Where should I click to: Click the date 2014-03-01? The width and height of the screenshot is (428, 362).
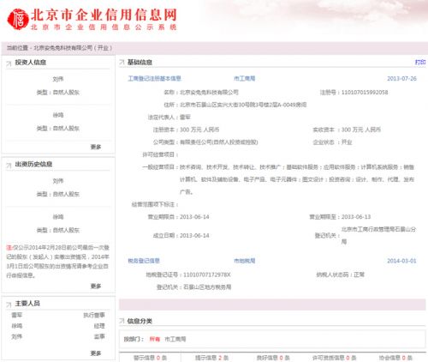[x=401, y=261]
